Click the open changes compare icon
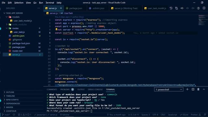Image resolution: width=208 pixels, height=117 pixels. click(176, 8)
